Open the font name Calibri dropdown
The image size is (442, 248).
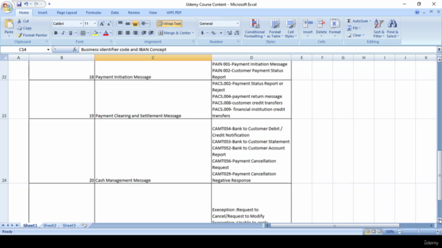pos(81,23)
